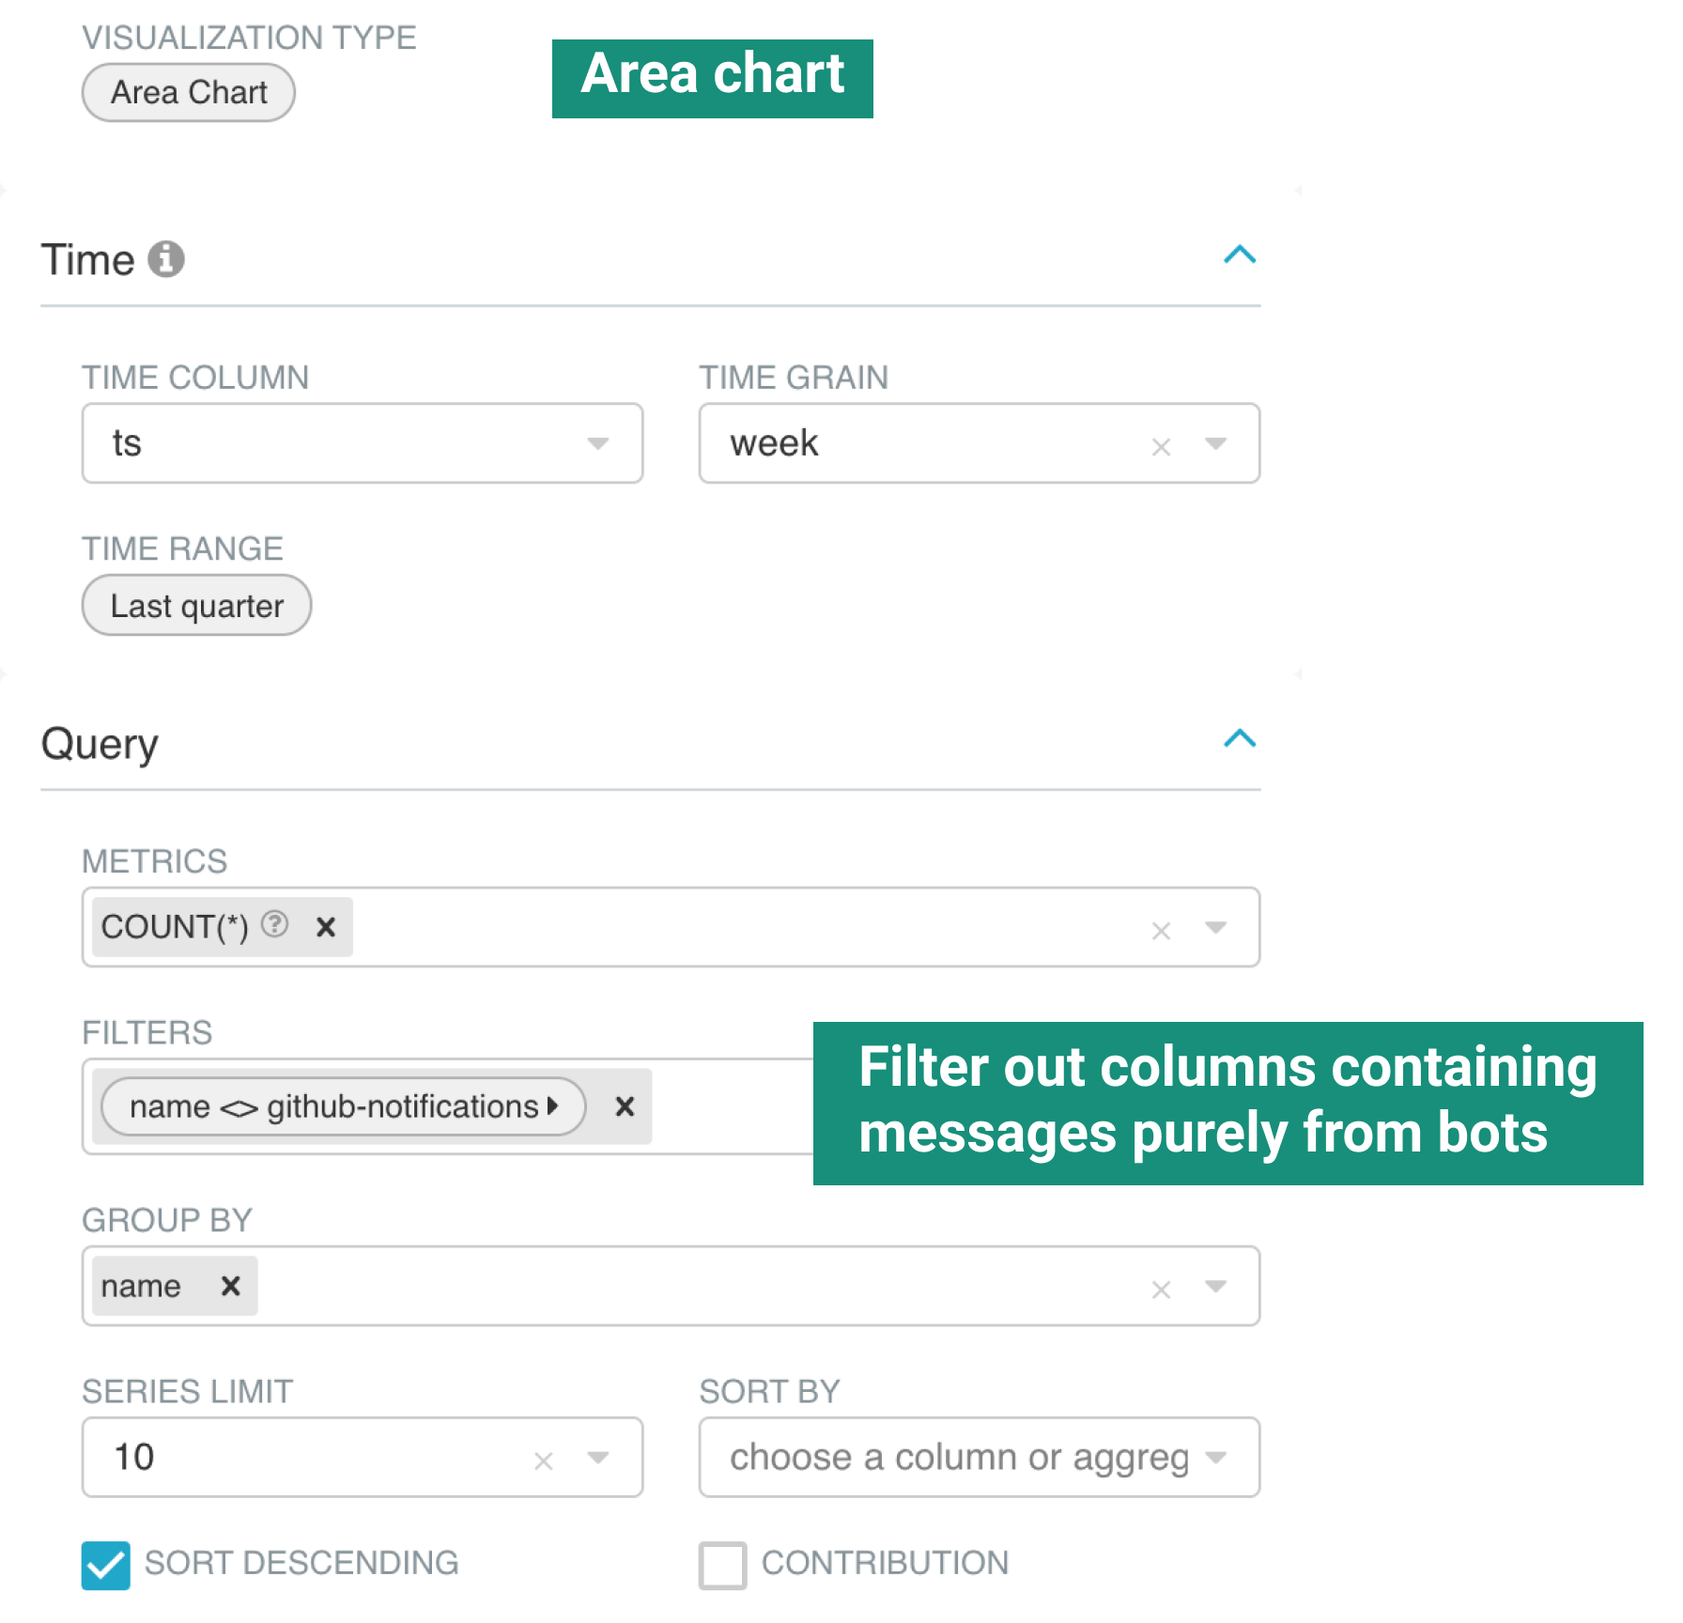
Task: Click the Time section info icon
Action: pyautogui.click(x=166, y=259)
